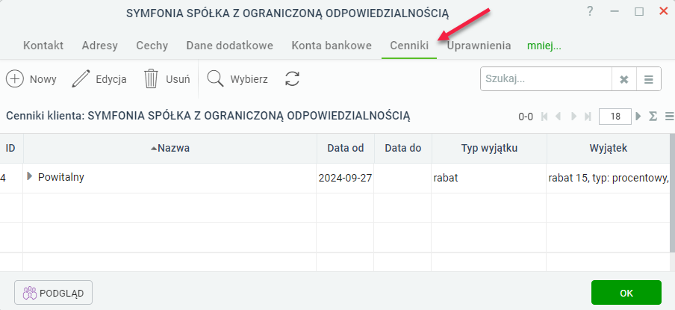Image resolution: width=675 pixels, height=310 pixels.
Task: Select the Powitalny name cell
Action: point(170,178)
